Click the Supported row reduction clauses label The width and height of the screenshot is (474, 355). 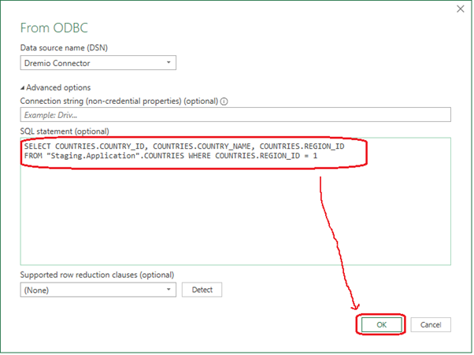(x=97, y=275)
